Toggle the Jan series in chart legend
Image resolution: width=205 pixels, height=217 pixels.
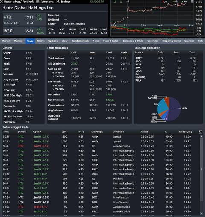coord(165,2)
